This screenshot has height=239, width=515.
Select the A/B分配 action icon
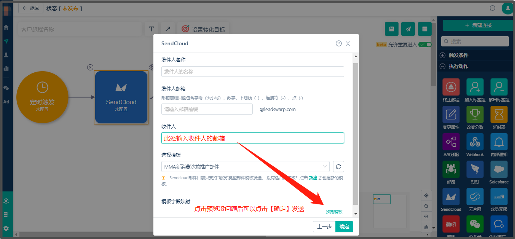(451, 142)
